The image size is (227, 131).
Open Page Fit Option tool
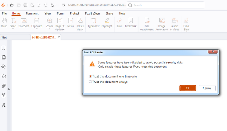60,24
